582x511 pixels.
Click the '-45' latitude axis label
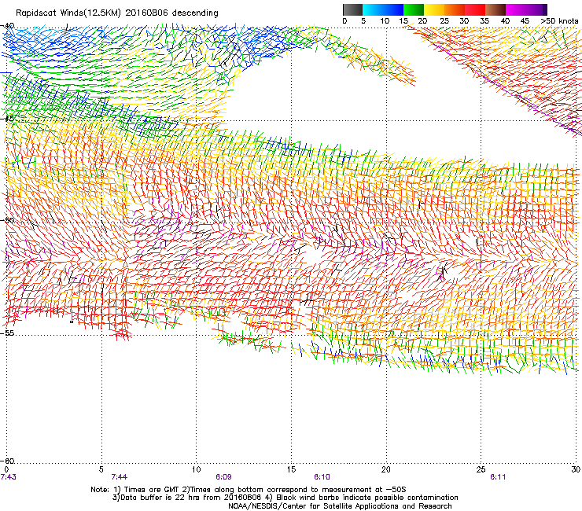tap(7, 119)
